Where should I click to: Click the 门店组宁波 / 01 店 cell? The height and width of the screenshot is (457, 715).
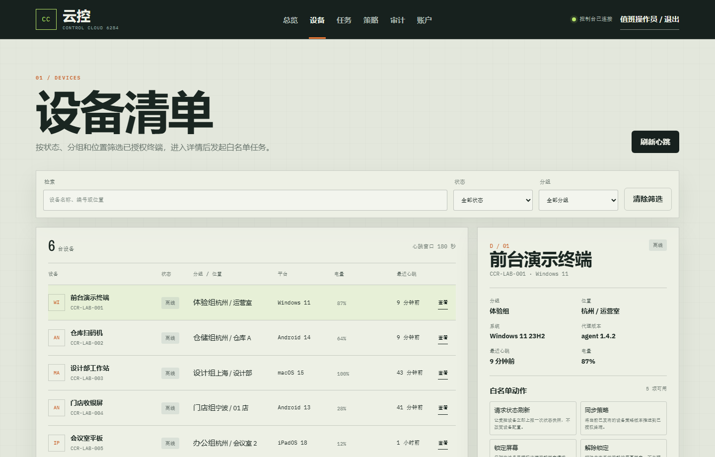221,408
